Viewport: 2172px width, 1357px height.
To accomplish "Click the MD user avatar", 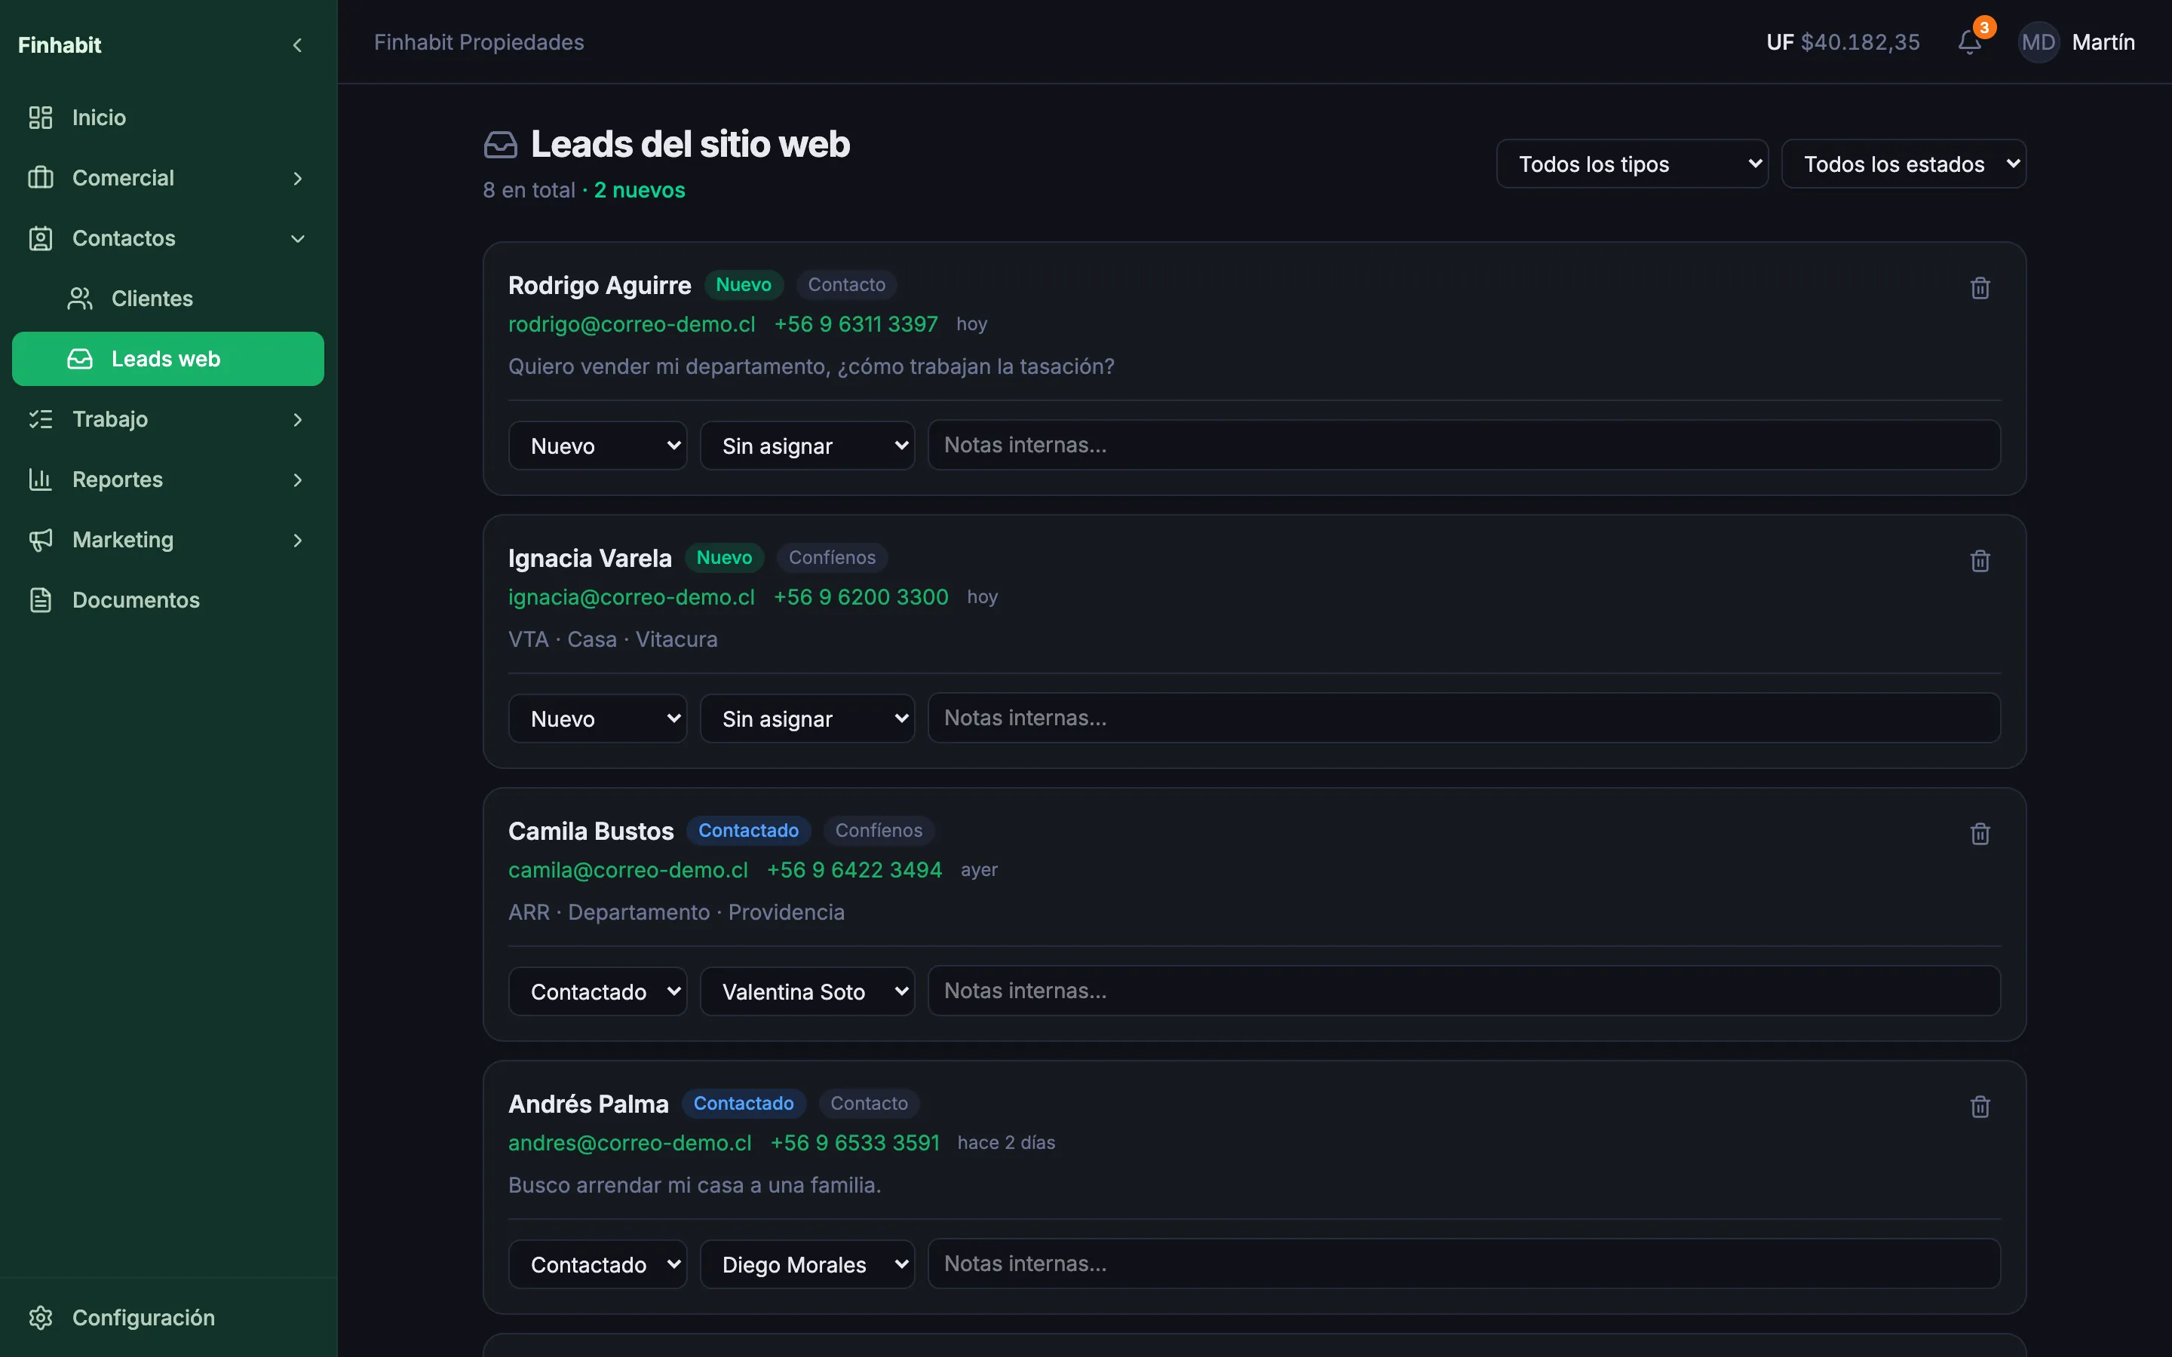I will 2039,42.
